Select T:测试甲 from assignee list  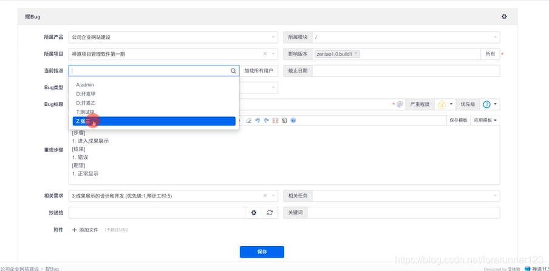point(154,112)
